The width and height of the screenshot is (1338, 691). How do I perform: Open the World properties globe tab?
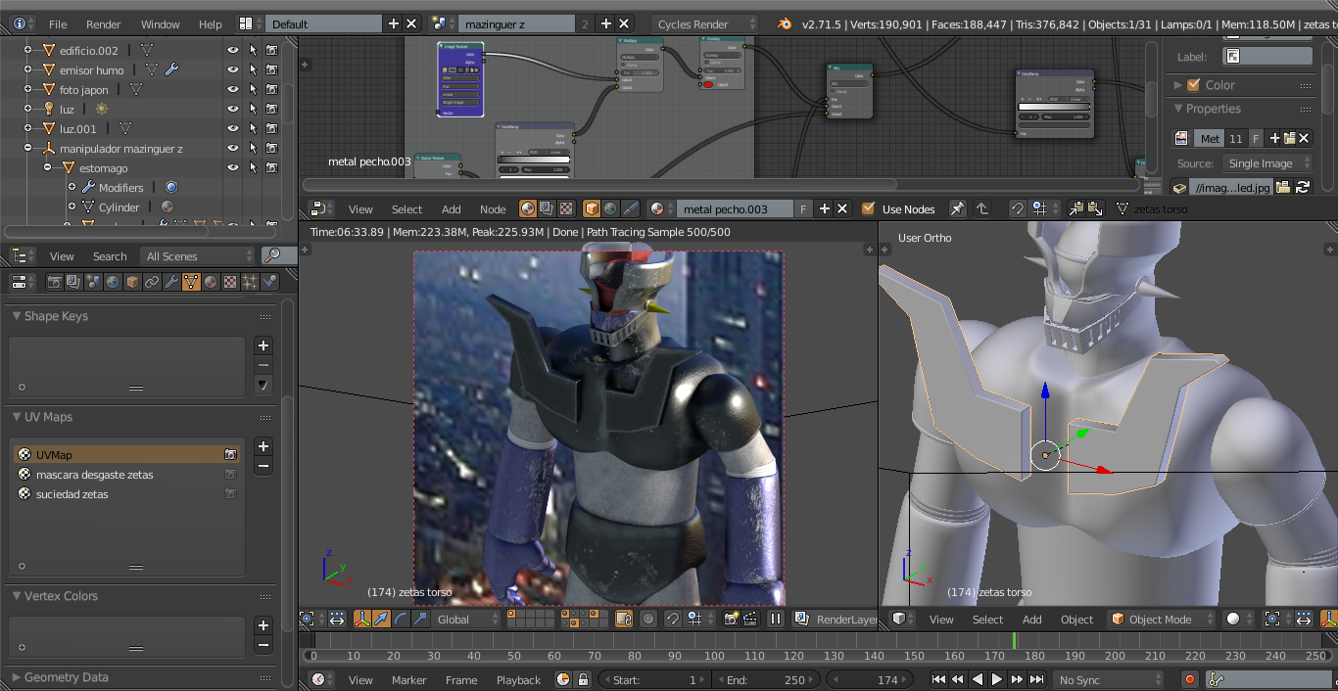click(113, 282)
